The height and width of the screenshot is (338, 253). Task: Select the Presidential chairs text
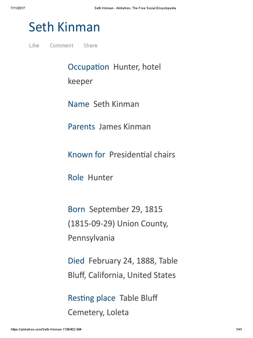pos(142,154)
